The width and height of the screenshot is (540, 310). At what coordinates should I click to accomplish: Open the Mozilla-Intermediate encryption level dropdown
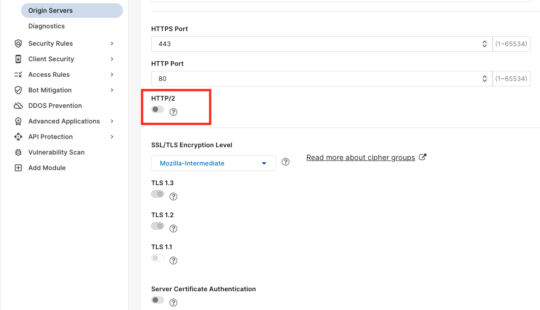tap(213, 163)
